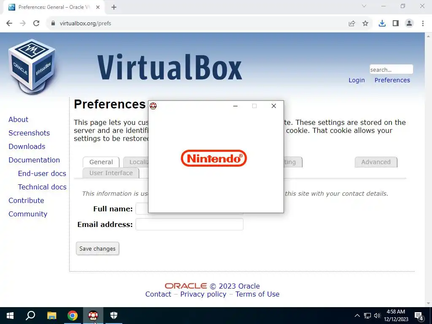Click the mushroom app taskbar icon
The height and width of the screenshot is (324, 432).
93,316
